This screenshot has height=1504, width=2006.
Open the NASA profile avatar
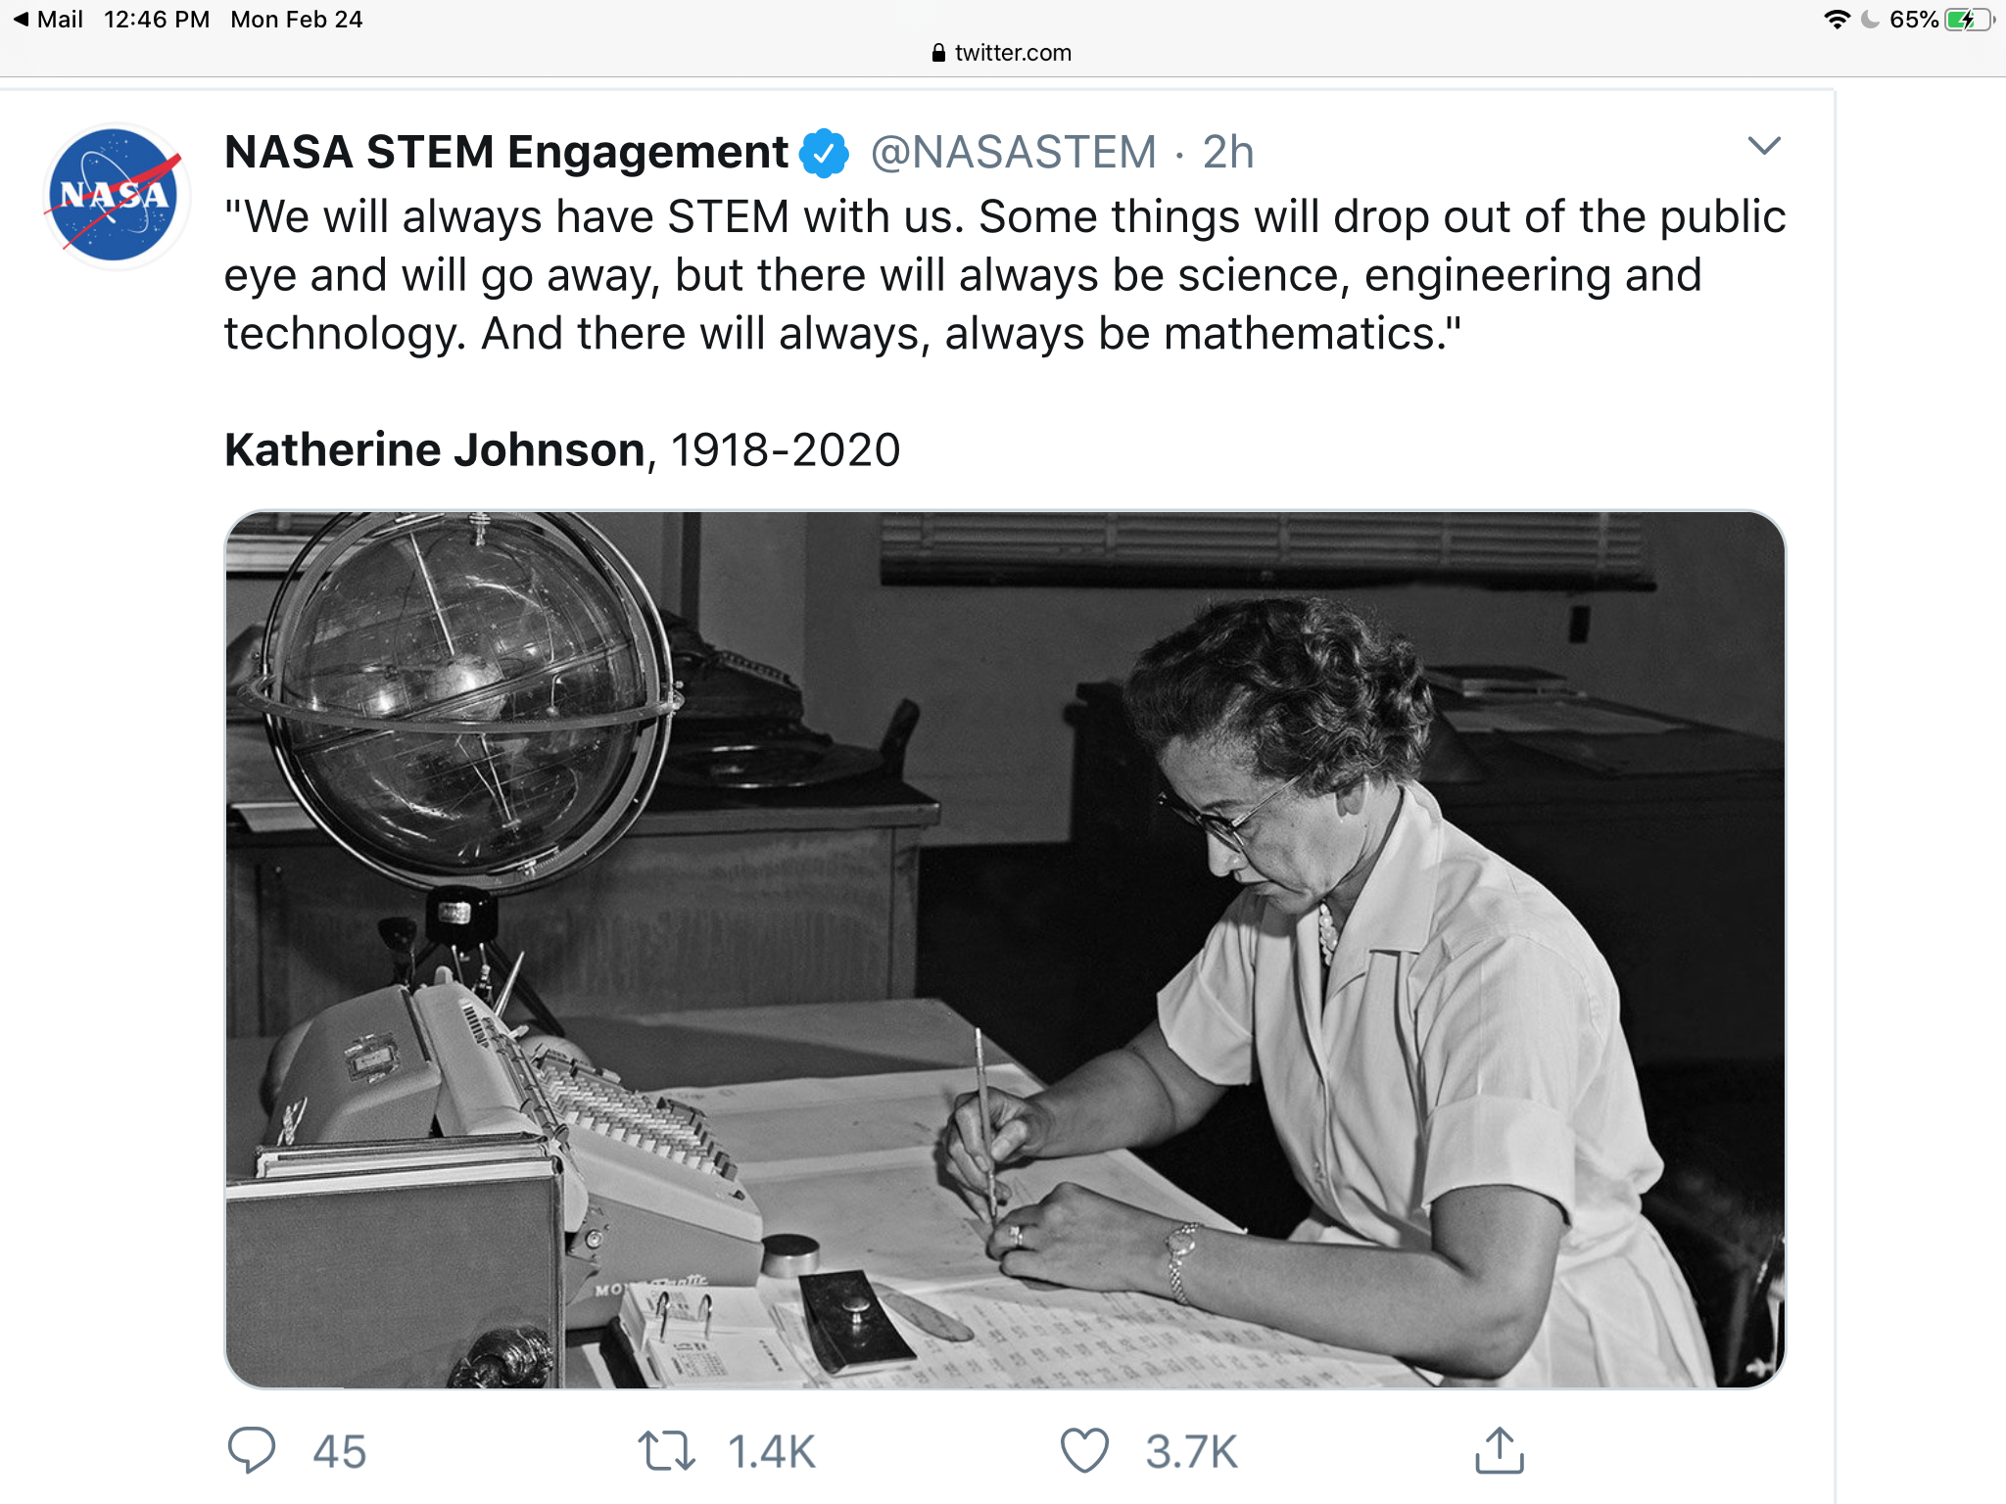click(x=116, y=195)
